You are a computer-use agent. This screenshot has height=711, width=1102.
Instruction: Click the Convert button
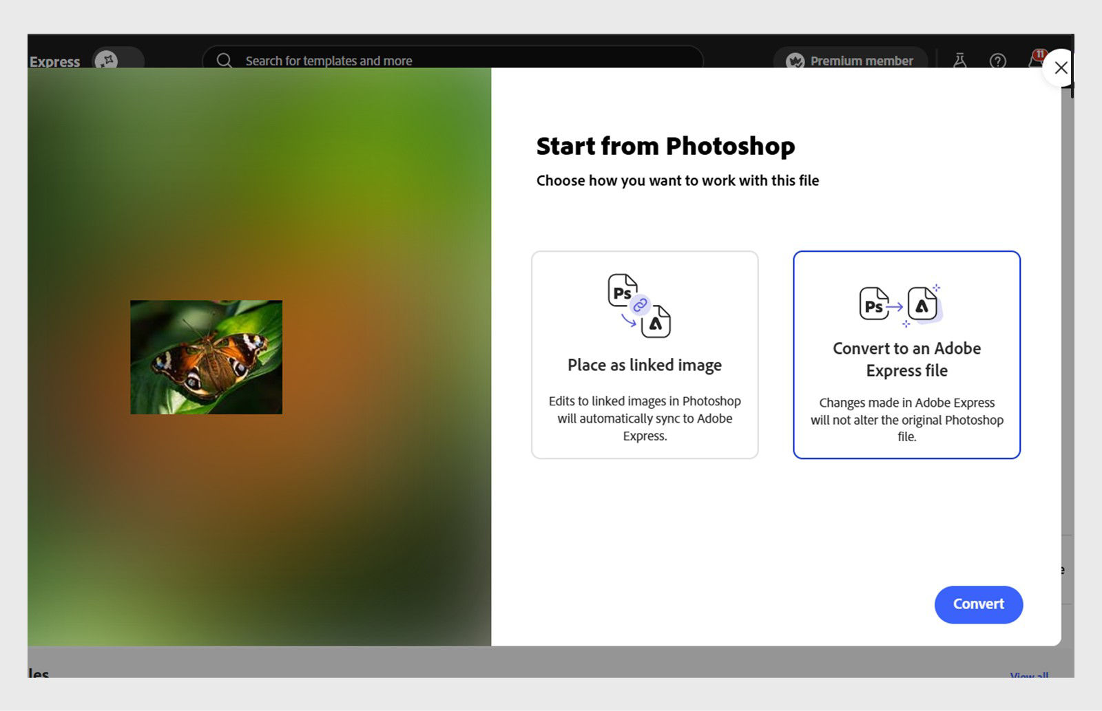pyautogui.click(x=978, y=604)
